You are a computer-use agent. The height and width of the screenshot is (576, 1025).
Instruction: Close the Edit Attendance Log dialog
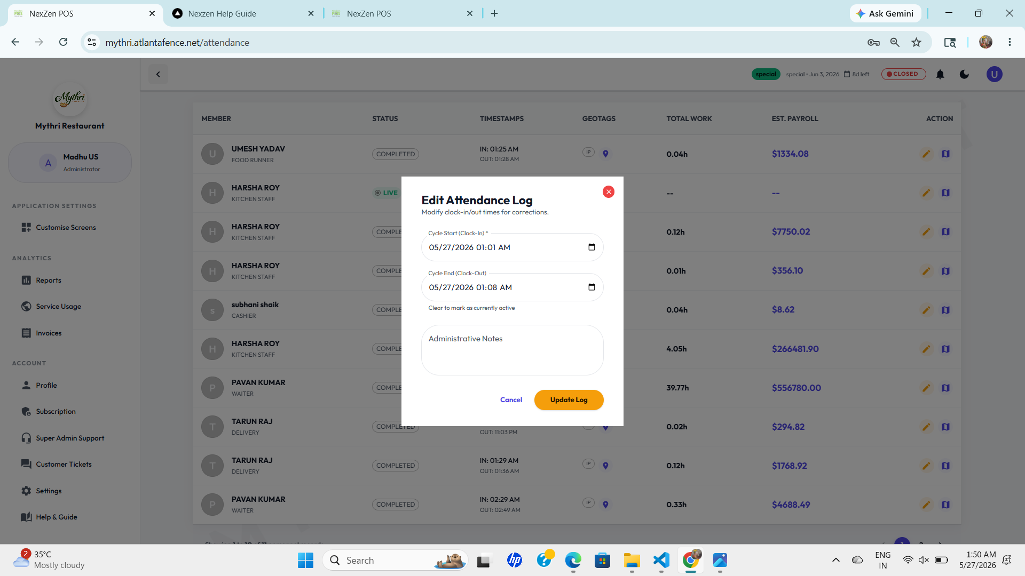(608, 192)
